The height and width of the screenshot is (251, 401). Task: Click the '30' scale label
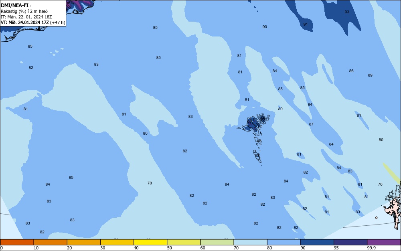coord(103,248)
